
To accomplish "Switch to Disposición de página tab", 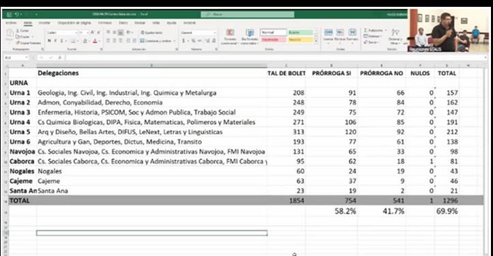I will pos(74,23).
